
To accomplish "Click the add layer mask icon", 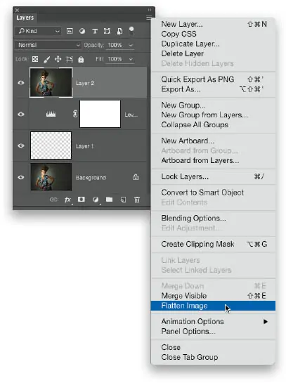I will 82,200.
